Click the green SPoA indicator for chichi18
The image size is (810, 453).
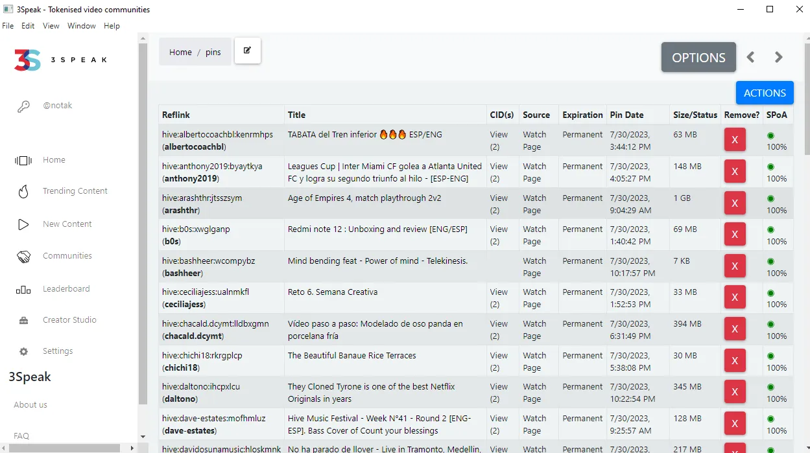[770, 356]
